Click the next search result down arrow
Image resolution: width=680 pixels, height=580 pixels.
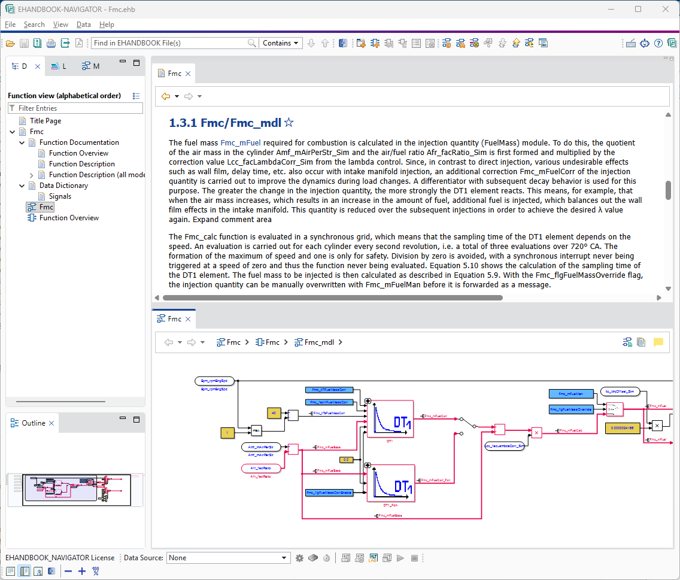coord(311,43)
